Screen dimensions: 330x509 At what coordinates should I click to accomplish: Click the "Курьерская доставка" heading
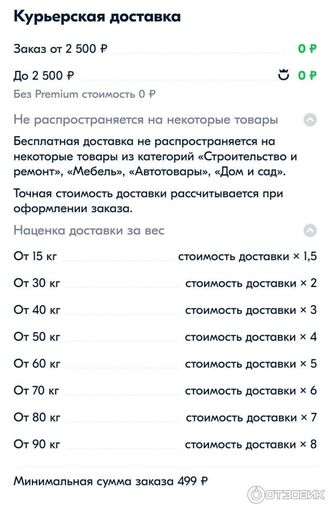click(97, 17)
